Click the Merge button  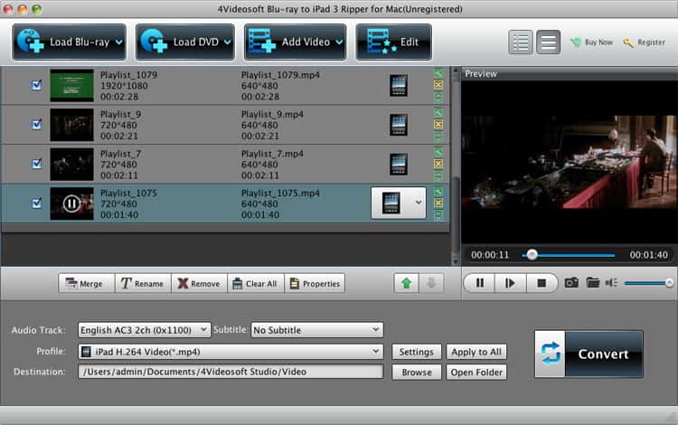pos(87,284)
